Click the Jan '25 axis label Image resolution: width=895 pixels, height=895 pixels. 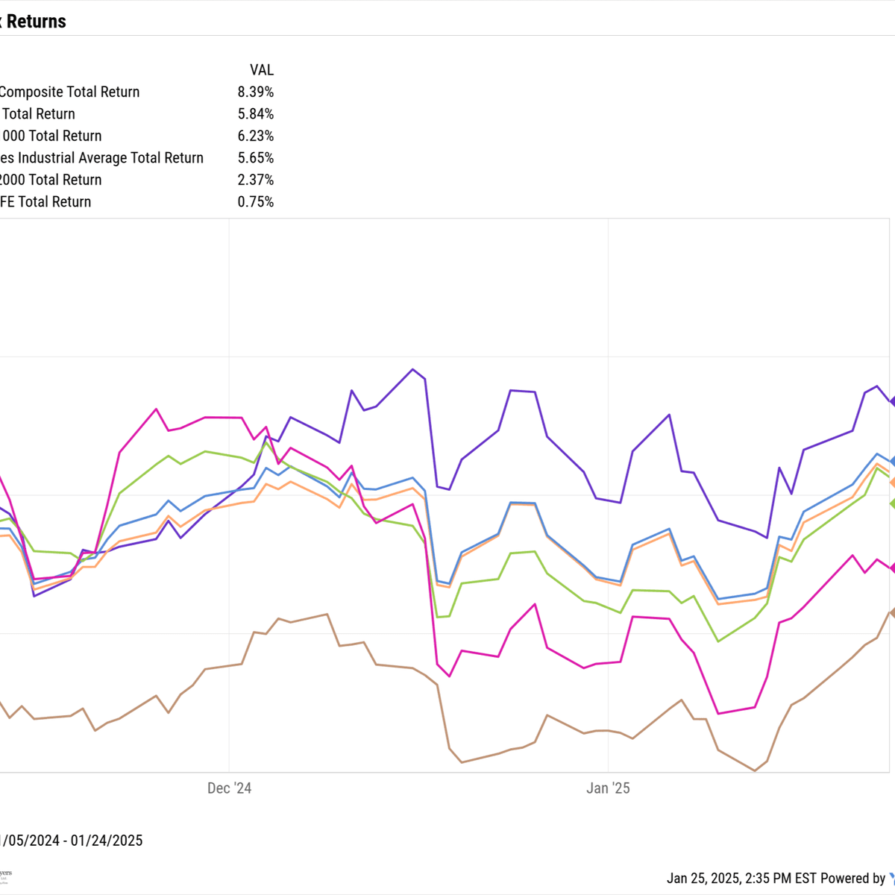[x=608, y=788]
